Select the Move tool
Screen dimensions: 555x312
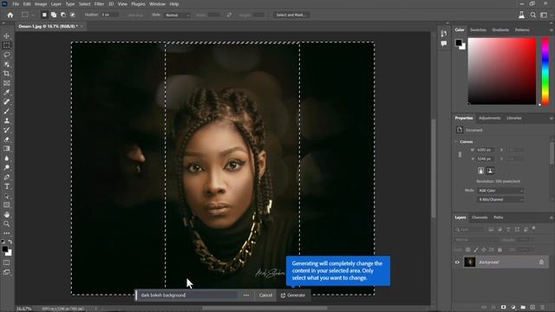point(7,36)
